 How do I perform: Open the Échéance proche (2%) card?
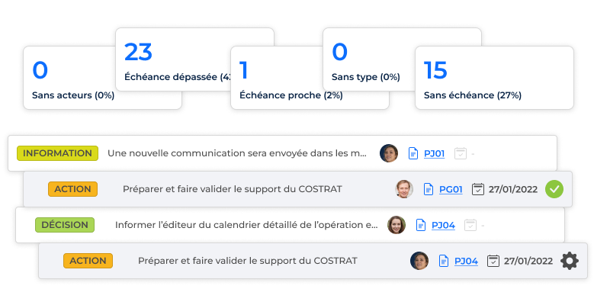tap(310, 78)
